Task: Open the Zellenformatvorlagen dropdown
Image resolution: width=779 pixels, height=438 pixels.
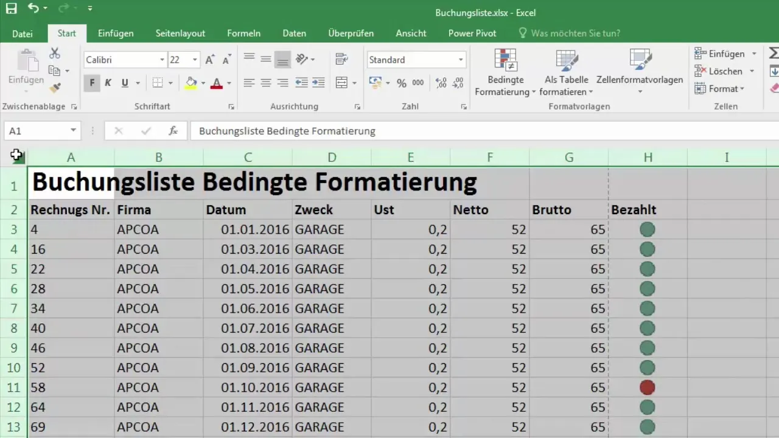Action: click(x=640, y=72)
